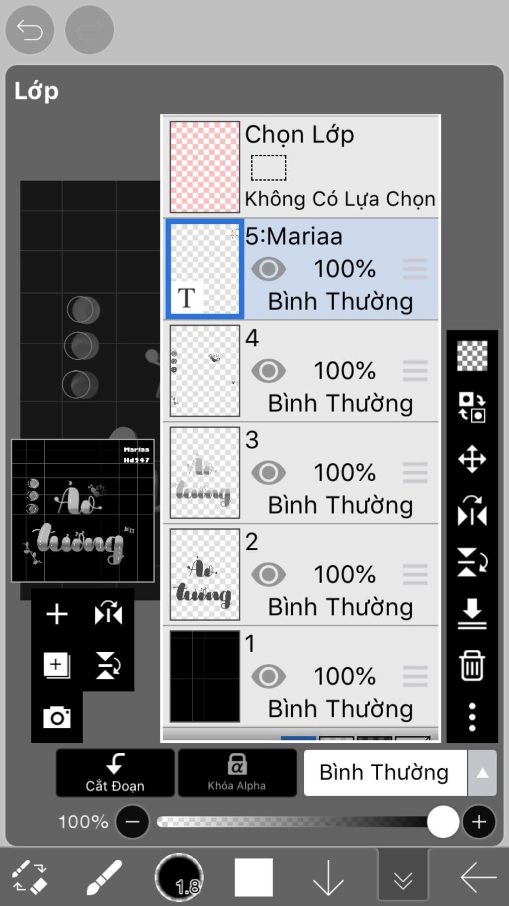Collapse panel with double chevron down button
The image size is (509, 906).
pyautogui.click(x=403, y=878)
